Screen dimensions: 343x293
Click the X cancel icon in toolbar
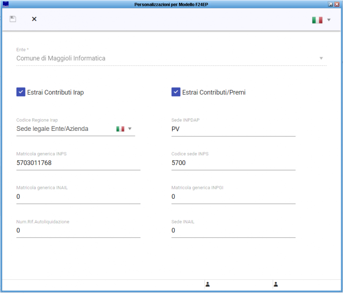[x=34, y=19]
